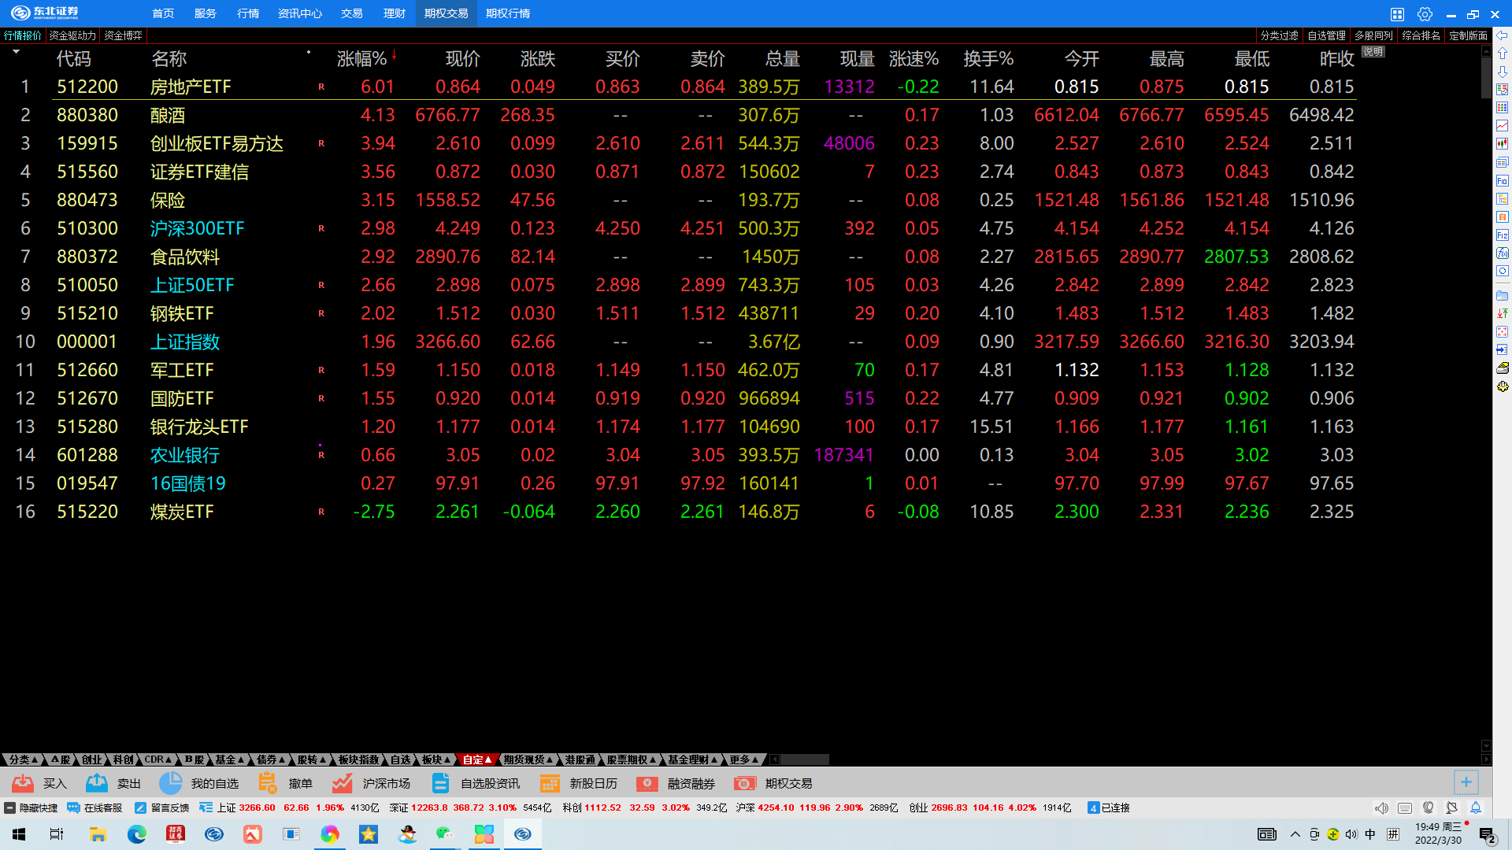Expand the 基金 fund dropdown tab

tap(230, 759)
